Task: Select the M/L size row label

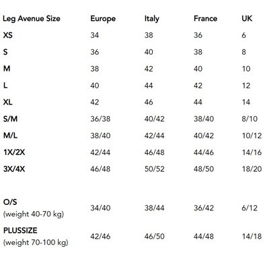Action: [10, 136]
